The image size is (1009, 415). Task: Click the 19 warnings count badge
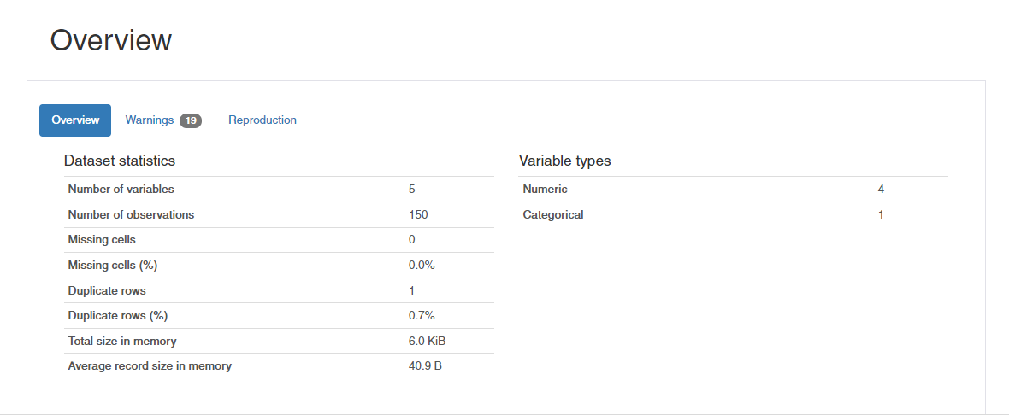point(191,120)
